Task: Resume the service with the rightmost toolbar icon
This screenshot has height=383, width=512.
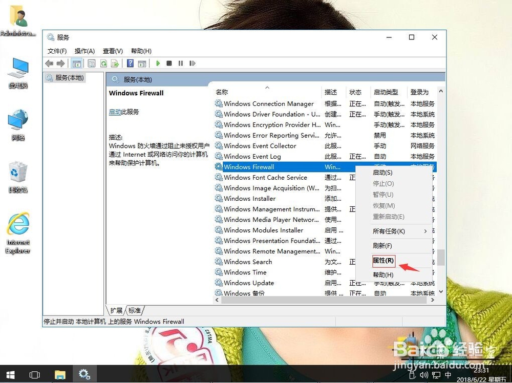Action: coord(193,63)
